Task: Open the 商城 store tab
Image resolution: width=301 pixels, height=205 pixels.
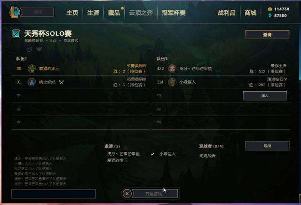Action: [250, 13]
